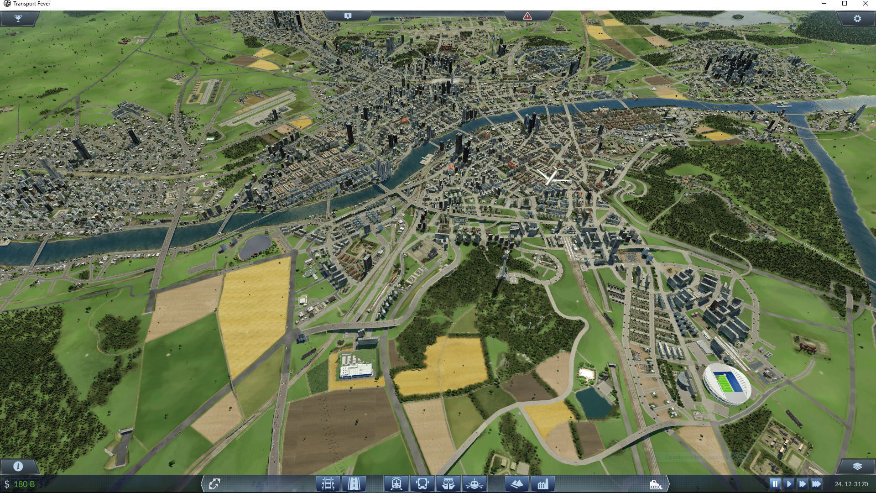Click the game date 24. 12. 3170
876x493 pixels.
[851, 484]
